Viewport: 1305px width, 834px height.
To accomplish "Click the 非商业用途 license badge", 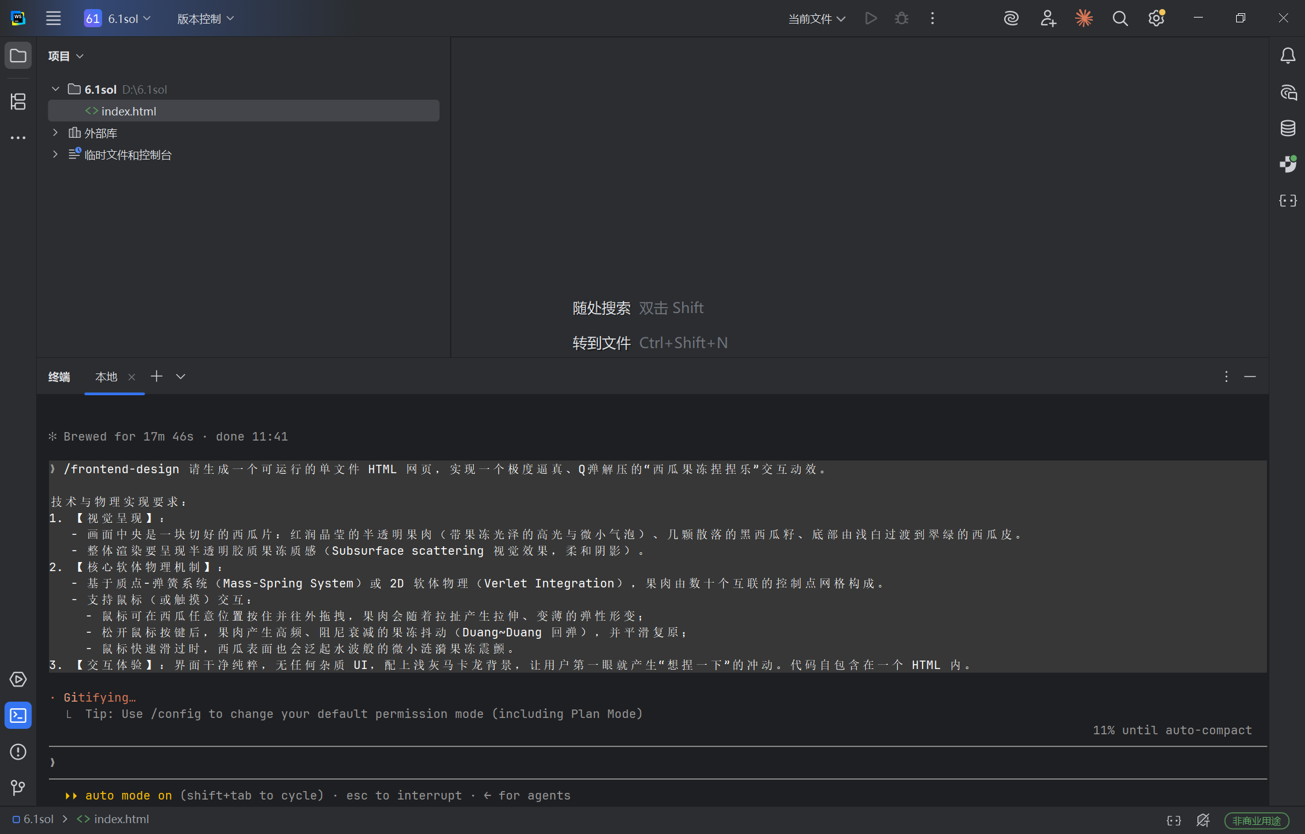I will [x=1257, y=821].
